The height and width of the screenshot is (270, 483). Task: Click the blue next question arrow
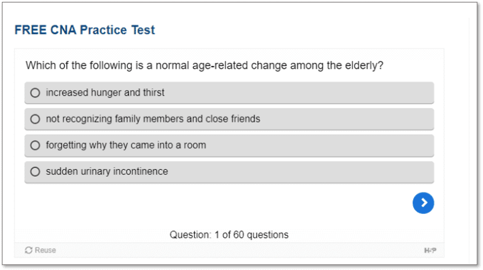coord(423,203)
